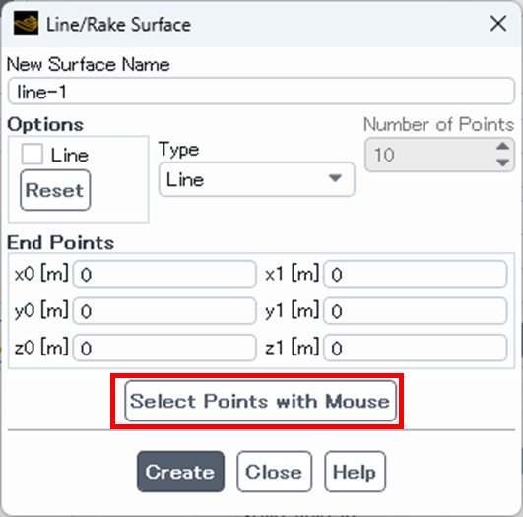Enable the Line checkbox under Options
The height and width of the screenshot is (517, 523).
tap(33, 155)
